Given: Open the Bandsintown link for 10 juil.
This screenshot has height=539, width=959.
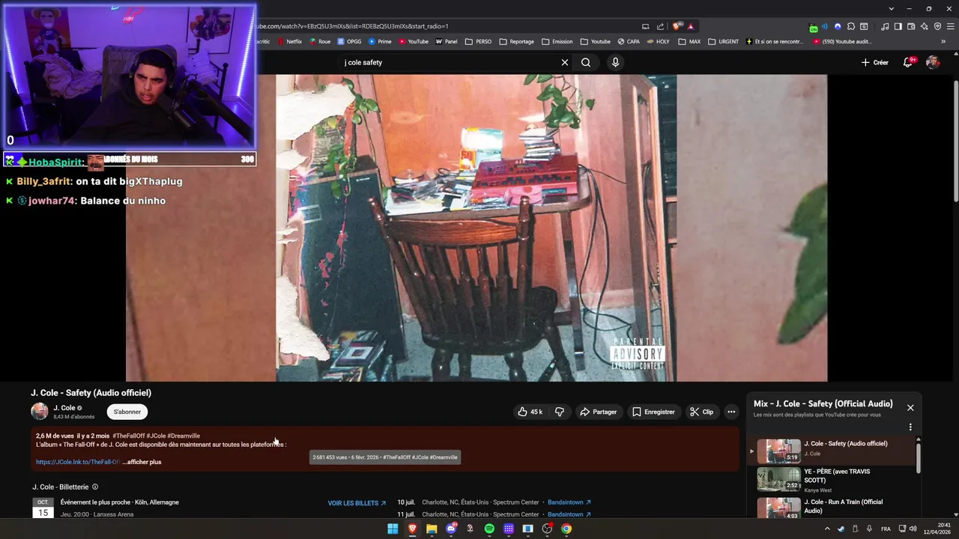Looking at the screenshot, I should click(569, 502).
